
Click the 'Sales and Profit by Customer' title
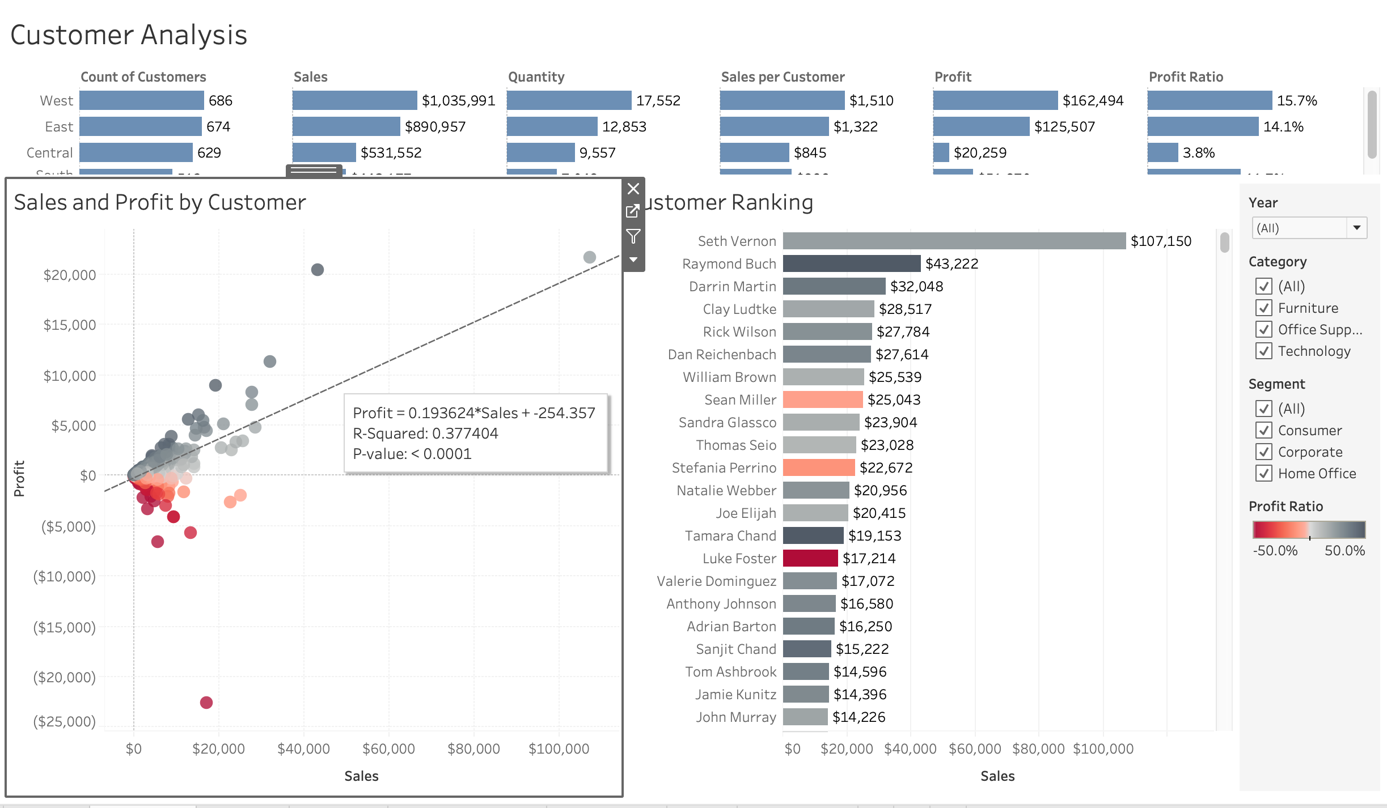(x=160, y=202)
